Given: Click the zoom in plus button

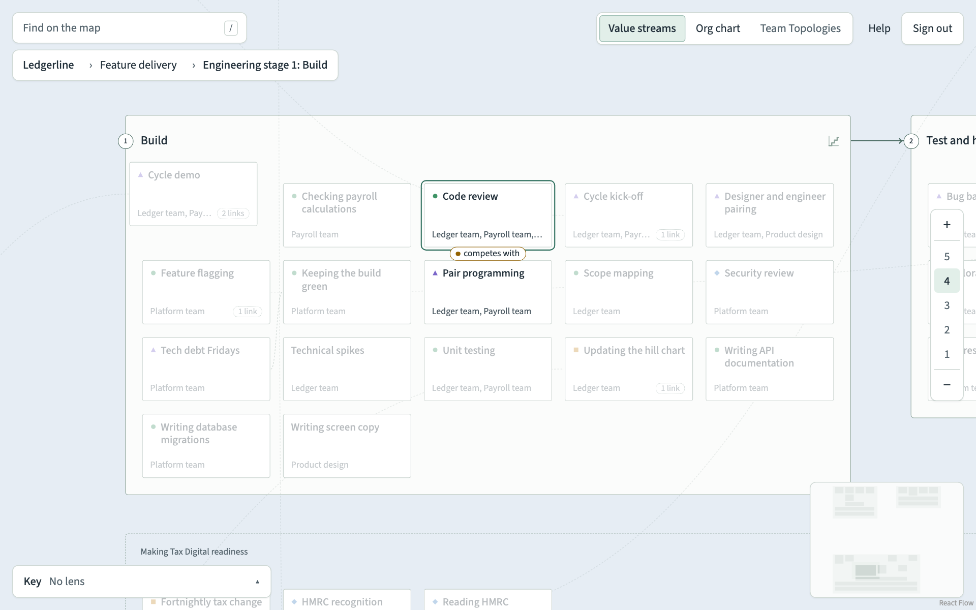Looking at the screenshot, I should point(947,225).
